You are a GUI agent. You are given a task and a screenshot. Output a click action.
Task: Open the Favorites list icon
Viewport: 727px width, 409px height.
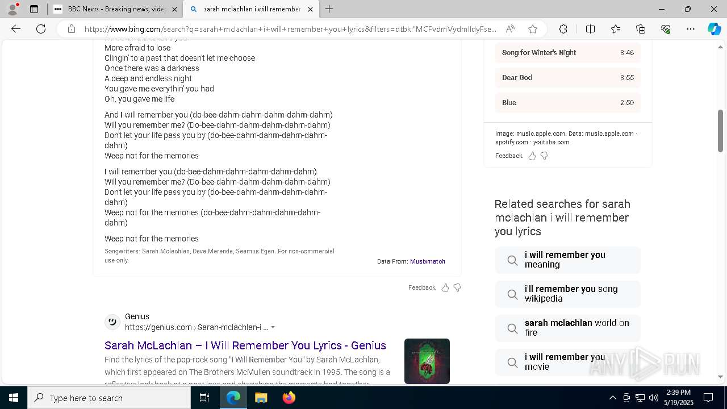616,29
